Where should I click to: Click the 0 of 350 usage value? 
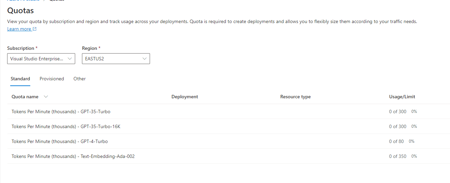tap(398, 156)
